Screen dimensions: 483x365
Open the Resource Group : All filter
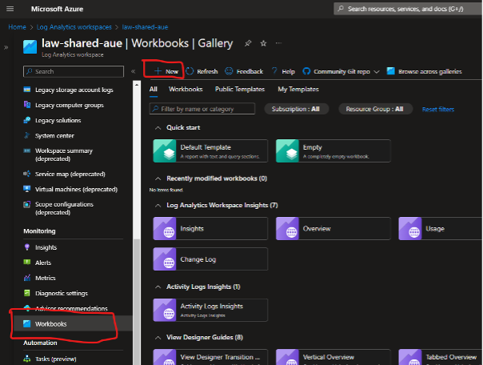click(375, 109)
